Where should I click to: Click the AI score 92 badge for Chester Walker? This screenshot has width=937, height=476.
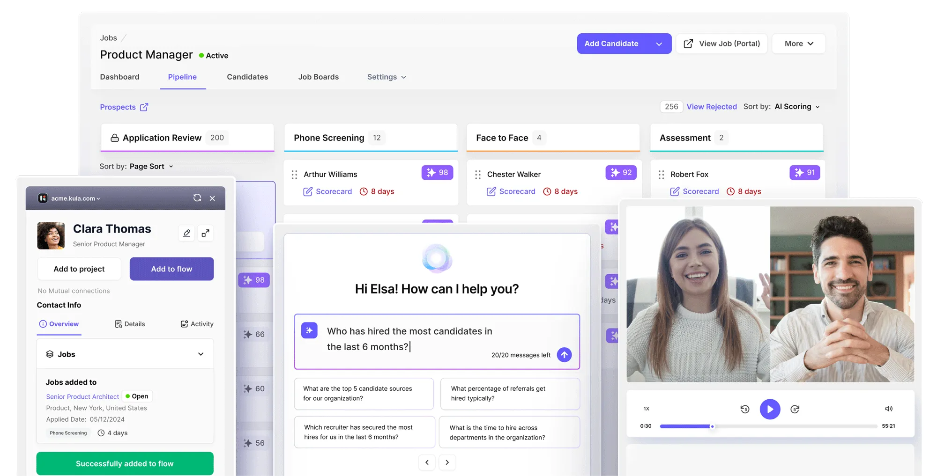(x=621, y=173)
